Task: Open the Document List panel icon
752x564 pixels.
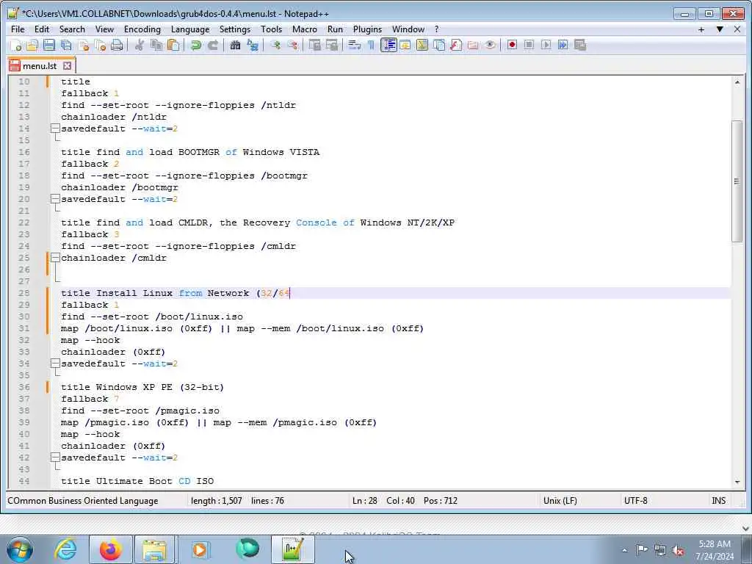Action: [x=439, y=45]
